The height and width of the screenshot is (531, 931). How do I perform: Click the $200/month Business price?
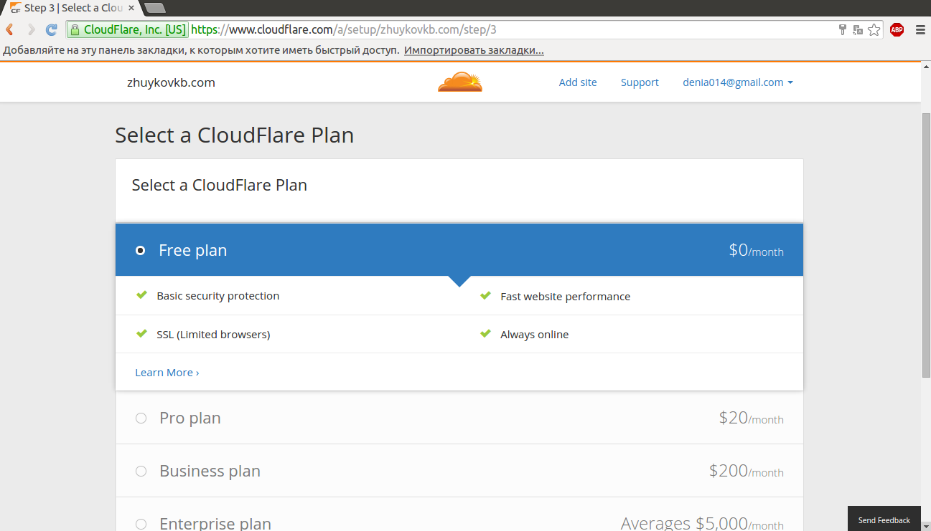point(747,472)
